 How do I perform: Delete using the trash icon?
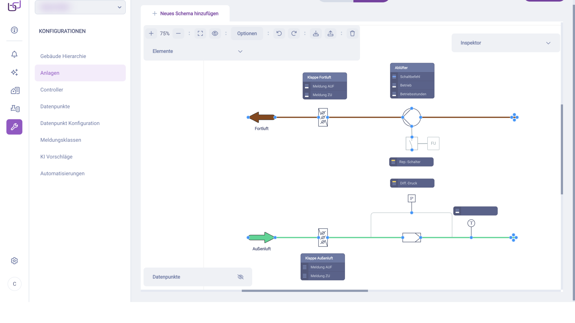click(x=352, y=33)
